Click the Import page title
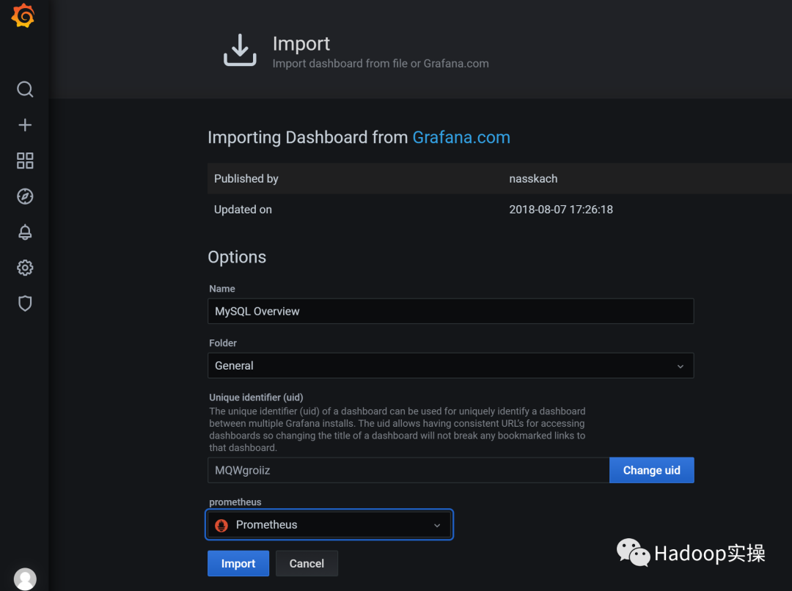This screenshot has width=792, height=591. click(301, 44)
